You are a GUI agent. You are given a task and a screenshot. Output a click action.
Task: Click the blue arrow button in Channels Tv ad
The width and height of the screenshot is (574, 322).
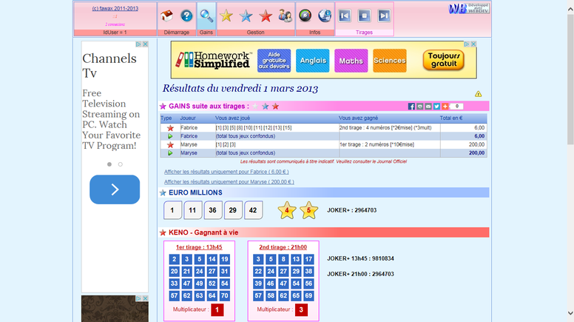(115, 189)
